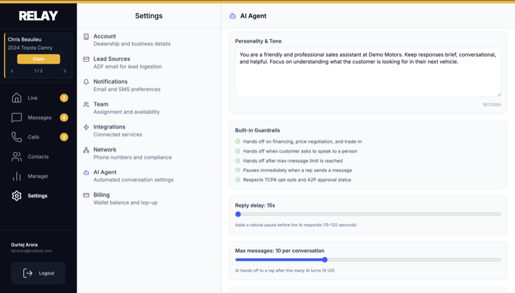Viewport: 515px width, 293px height.
Task: Select Billing settings section
Action: [149, 198]
